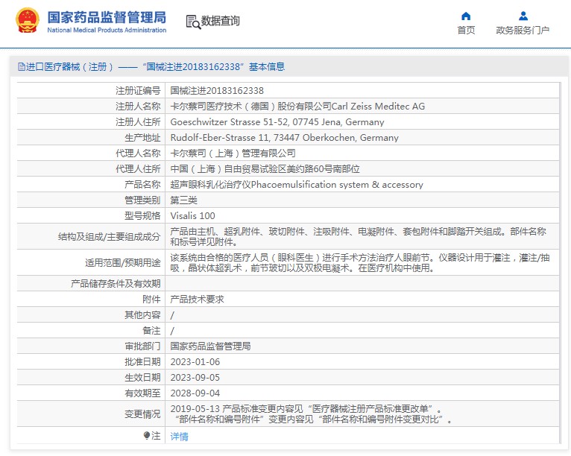Click the 有效期至 row label
571x456 pixels.
point(142,393)
